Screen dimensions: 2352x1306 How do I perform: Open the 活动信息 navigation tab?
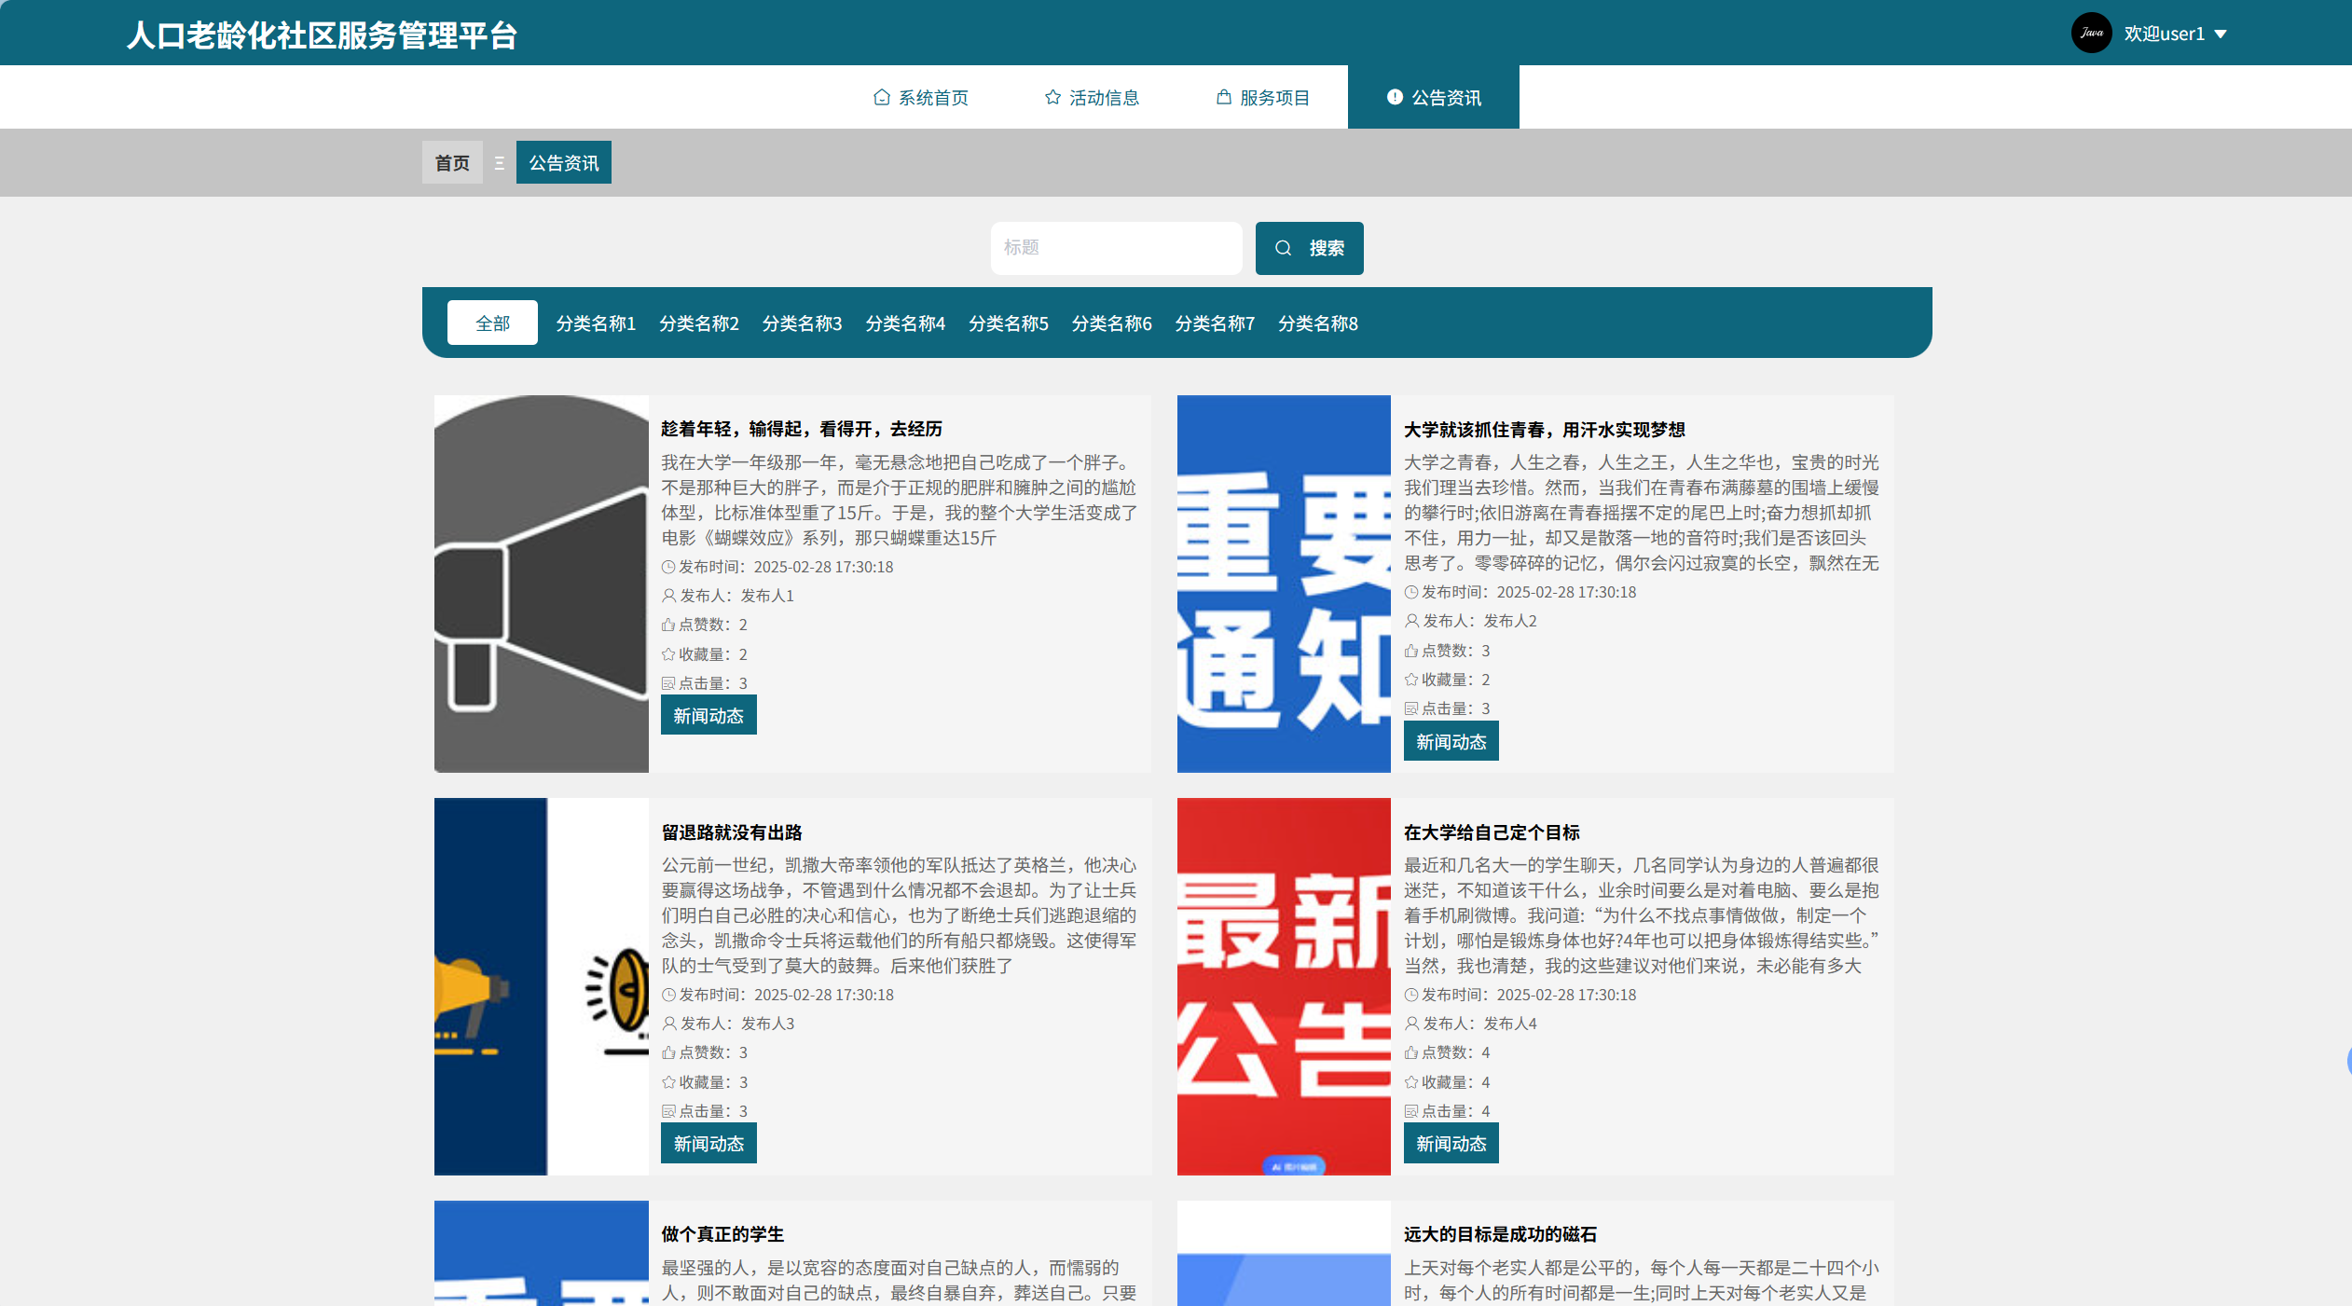[x=1091, y=98]
